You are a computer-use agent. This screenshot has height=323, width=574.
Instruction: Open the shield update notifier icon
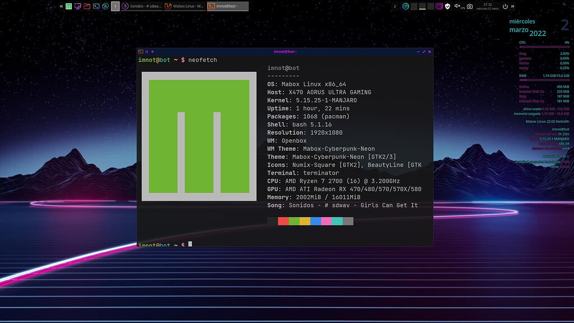[447, 7]
